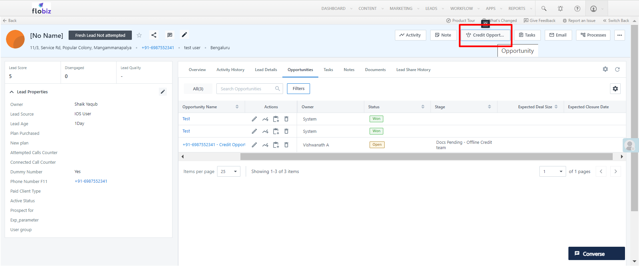This screenshot has height=266, width=639.
Task: Add a Note via Note button
Action: click(443, 35)
